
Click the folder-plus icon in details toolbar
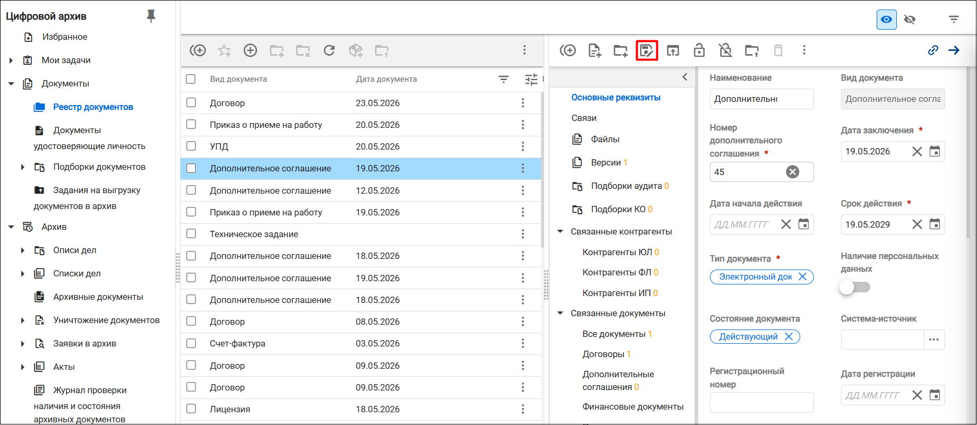pos(620,50)
